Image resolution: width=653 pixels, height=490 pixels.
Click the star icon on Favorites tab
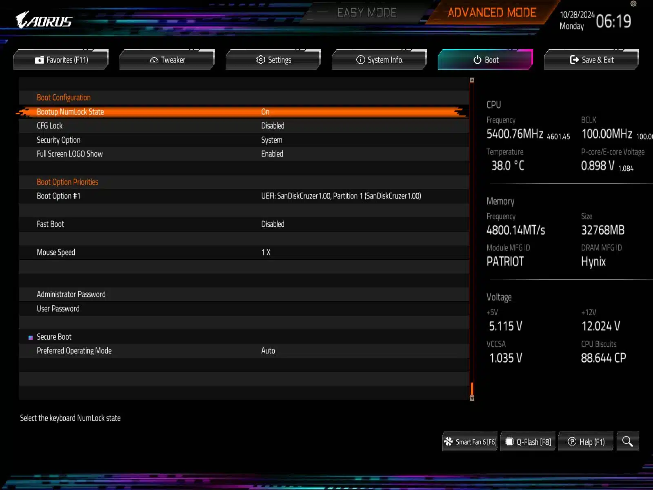39,60
